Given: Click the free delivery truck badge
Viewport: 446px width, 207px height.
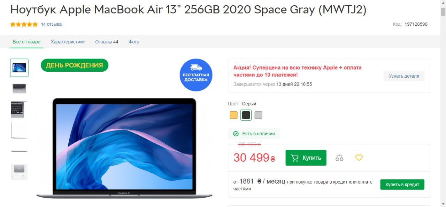Looking at the screenshot, I should tap(196, 75).
